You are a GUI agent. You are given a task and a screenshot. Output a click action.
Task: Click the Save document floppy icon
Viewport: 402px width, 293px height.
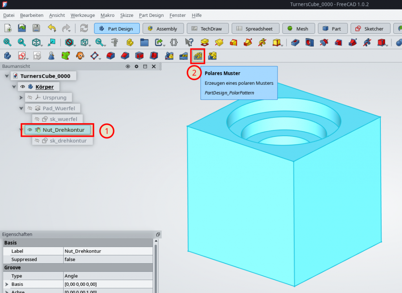(36, 28)
